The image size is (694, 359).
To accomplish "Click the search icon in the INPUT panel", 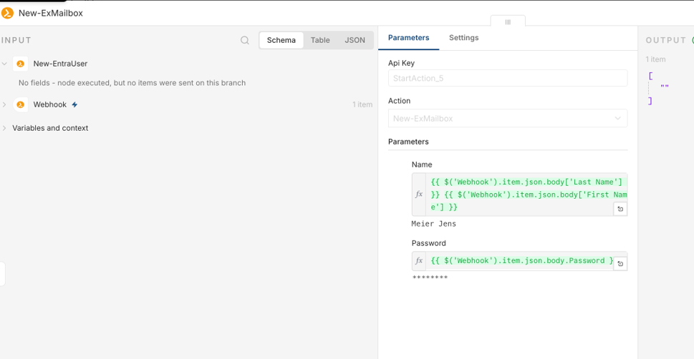I will click(245, 40).
